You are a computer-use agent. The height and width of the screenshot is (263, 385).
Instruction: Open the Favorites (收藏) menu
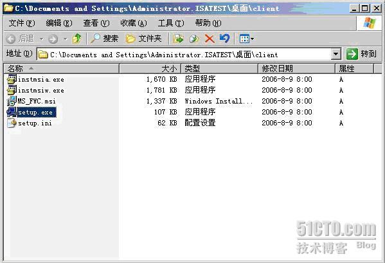(134, 23)
